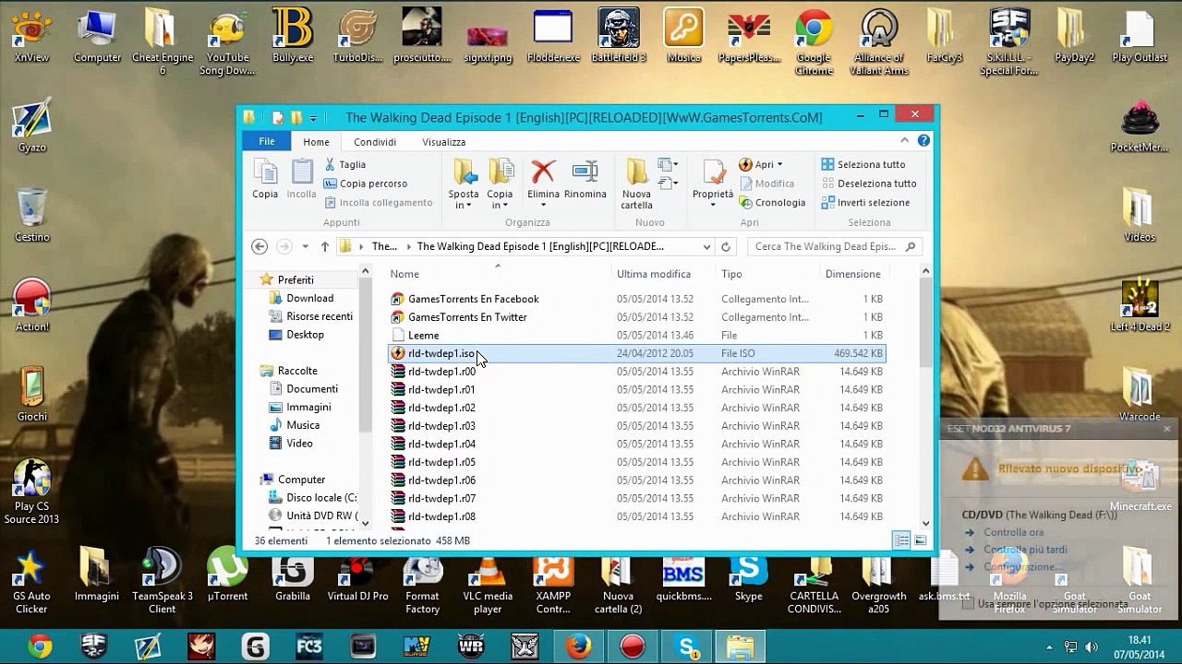Viewport: 1182px width, 664px height.
Task: Select the Virtual DJ Pro desktop icon
Action: [357, 578]
